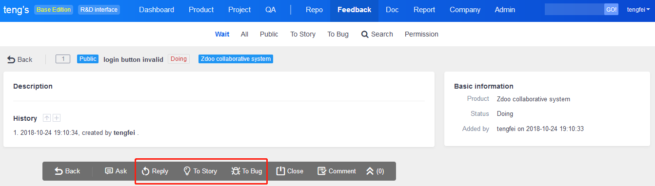
Task: Close the feedback using Close icon
Action: (280, 171)
